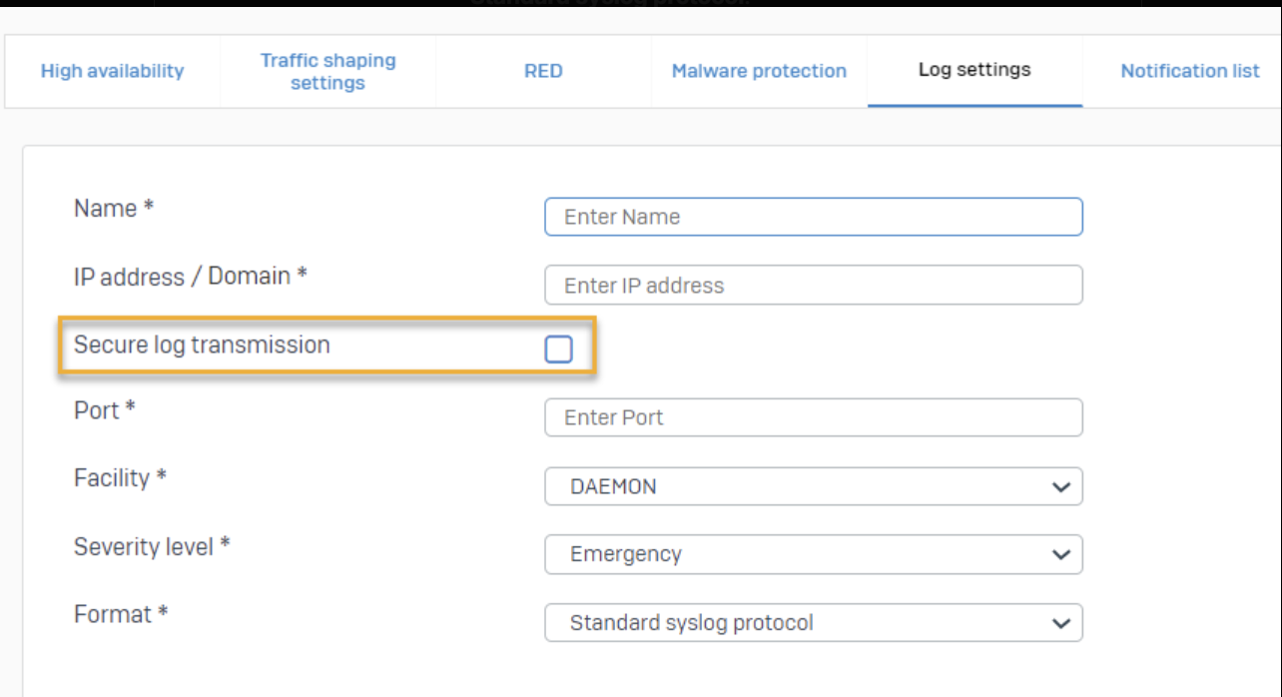The width and height of the screenshot is (1282, 697).
Task: Click the Enter IP address field
Action: (x=813, y=286)
